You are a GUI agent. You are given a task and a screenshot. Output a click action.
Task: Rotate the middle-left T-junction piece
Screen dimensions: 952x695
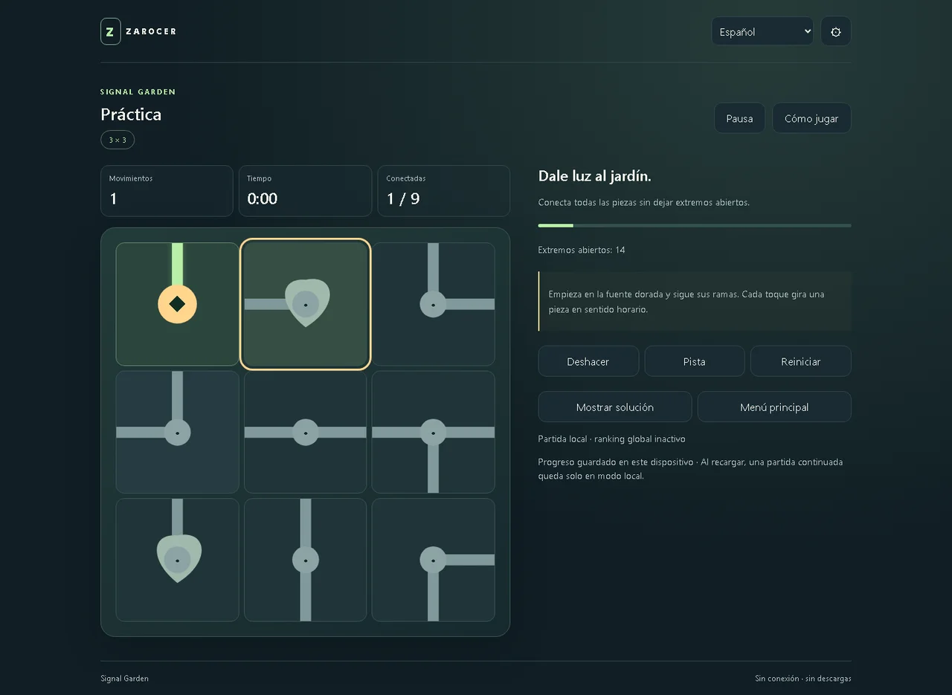(x=177, y=432)
